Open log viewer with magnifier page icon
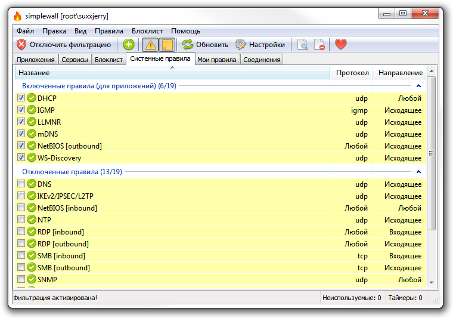This screenshot has width=453, height=318. click(303, 45)
